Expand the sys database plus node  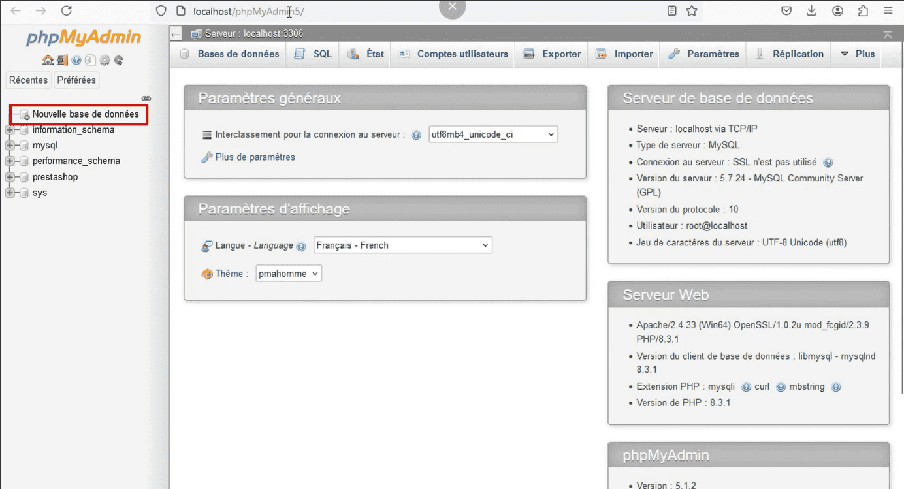tap(9, 193)
